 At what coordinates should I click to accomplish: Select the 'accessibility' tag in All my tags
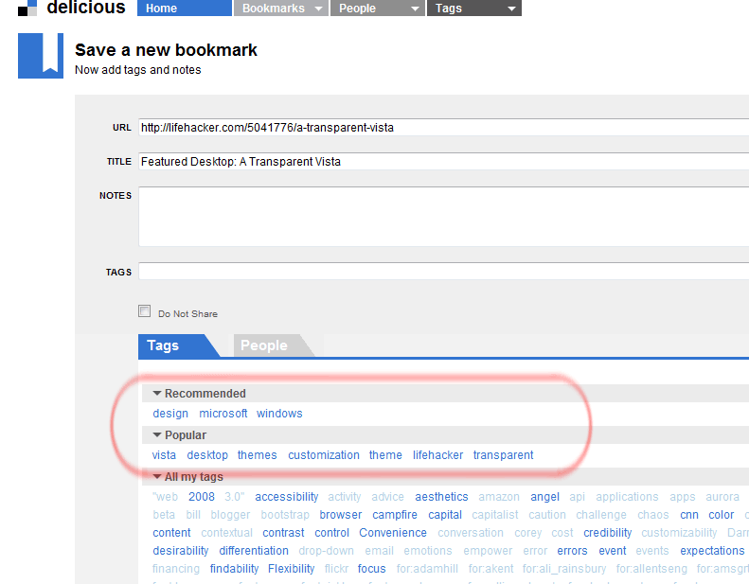pos(286,497)
